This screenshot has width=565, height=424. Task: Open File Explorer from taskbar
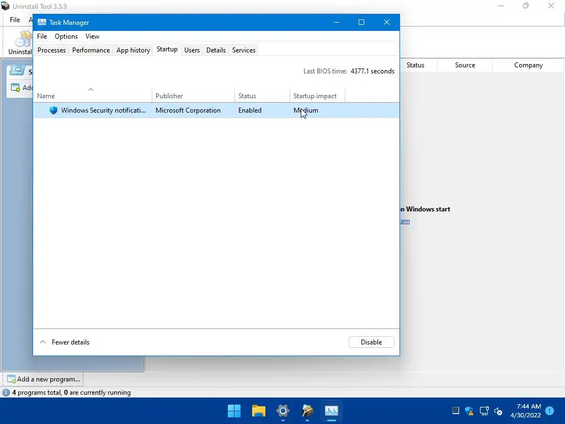pos(258,411)
